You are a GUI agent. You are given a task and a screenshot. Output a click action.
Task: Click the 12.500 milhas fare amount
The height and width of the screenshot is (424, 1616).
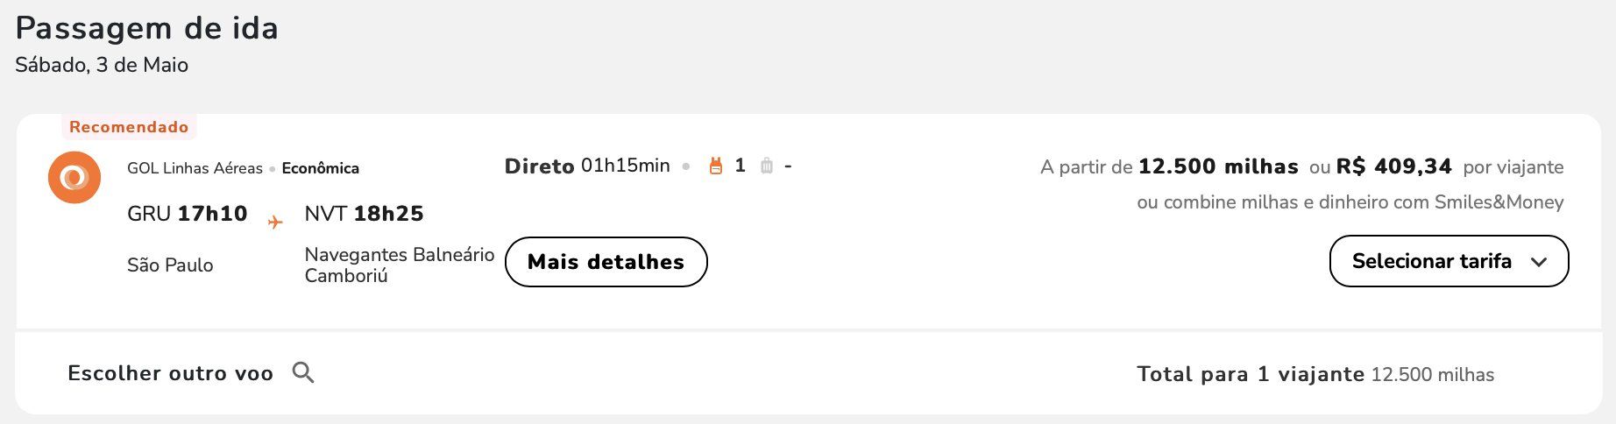1218,166
